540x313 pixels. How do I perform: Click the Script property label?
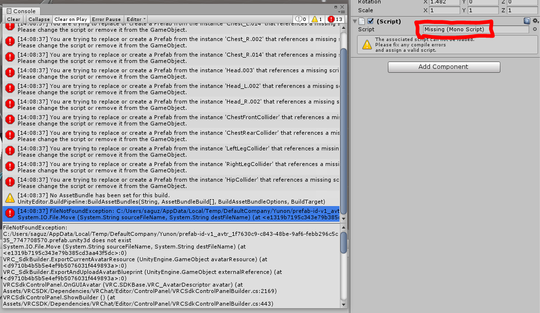[366, 29]
